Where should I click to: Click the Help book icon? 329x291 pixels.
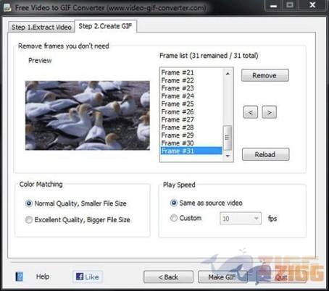click(20, 277)
